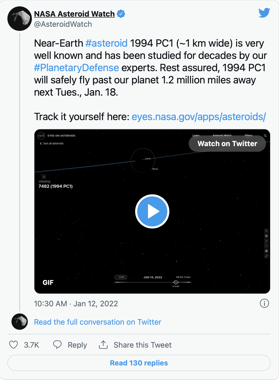Click Read the full conversation on Twitter
This screenshot has width=279, height=380.
(98, 322)
